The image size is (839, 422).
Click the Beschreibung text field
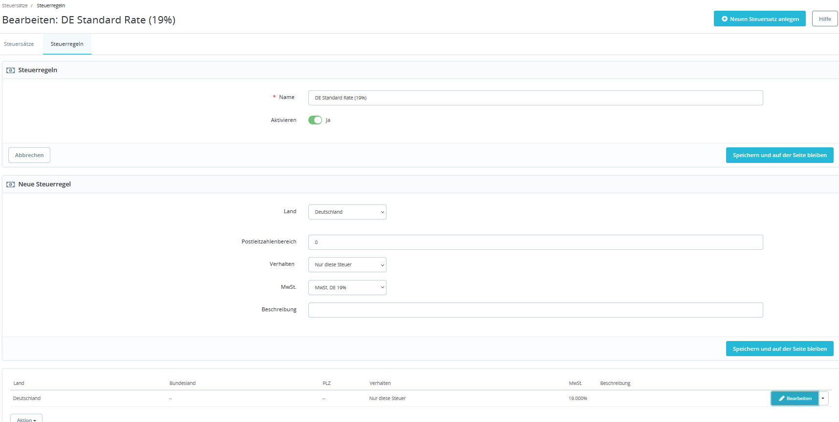click(536, 310)
